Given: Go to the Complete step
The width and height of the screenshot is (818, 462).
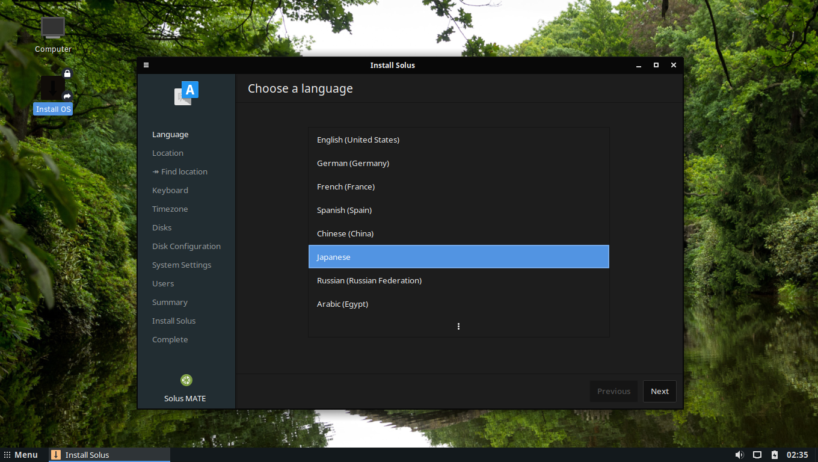Looking at the screenshot, I should 170,340.
